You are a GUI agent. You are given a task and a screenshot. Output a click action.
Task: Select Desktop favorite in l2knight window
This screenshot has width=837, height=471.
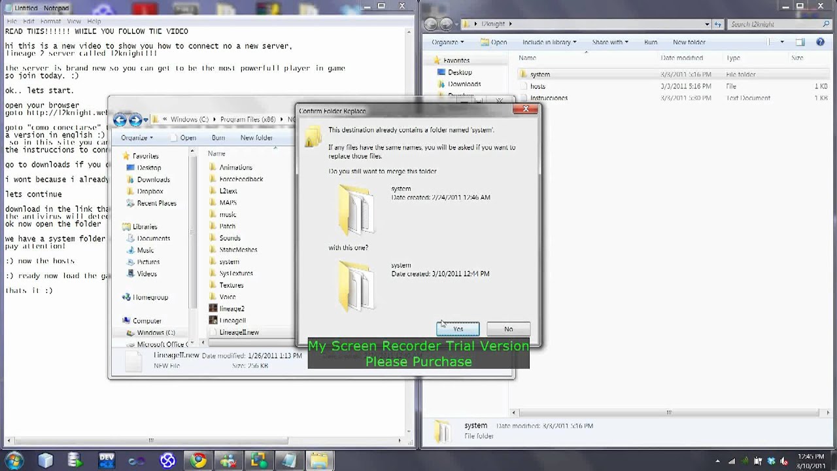point(460,72)
